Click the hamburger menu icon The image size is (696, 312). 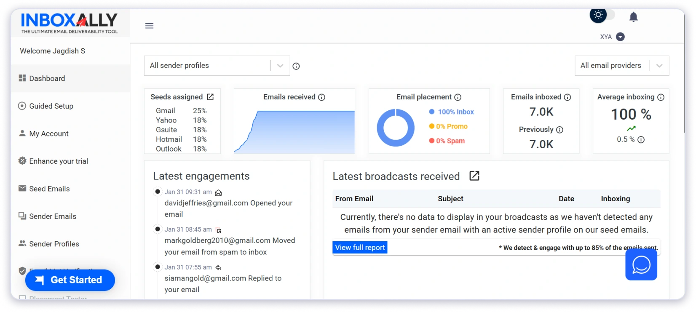click(149, 26)
